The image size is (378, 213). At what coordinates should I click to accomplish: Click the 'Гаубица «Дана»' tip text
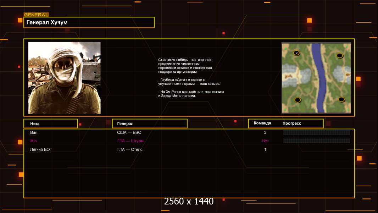point(189,82)
